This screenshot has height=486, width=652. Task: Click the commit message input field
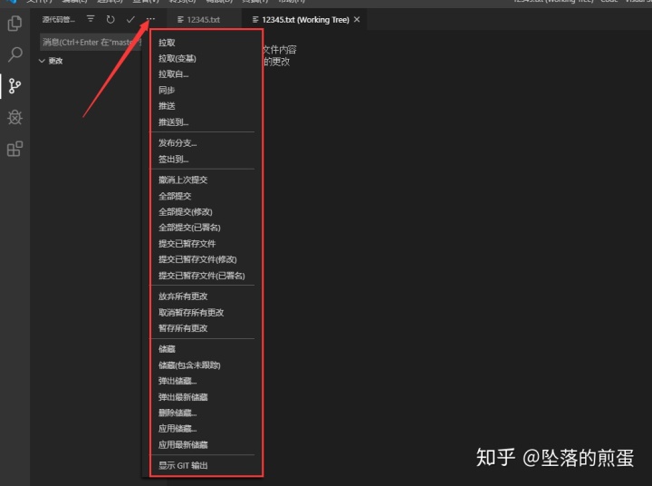(91, 42)
